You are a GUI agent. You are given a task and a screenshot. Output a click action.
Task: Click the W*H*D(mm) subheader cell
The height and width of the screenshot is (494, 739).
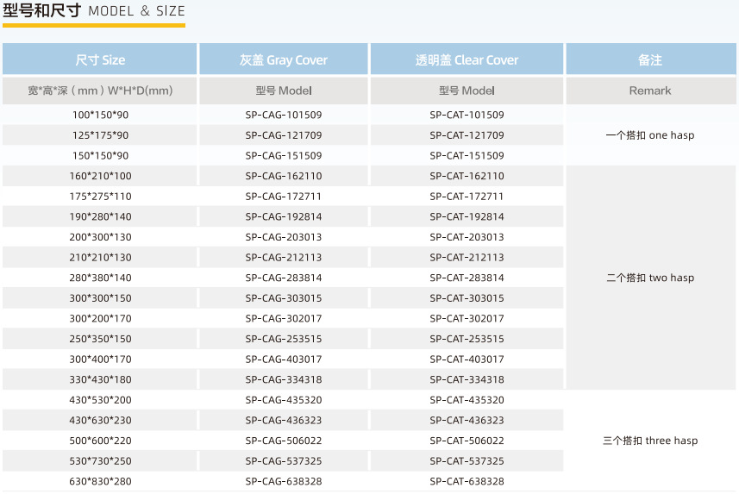[x=100, y=91]
